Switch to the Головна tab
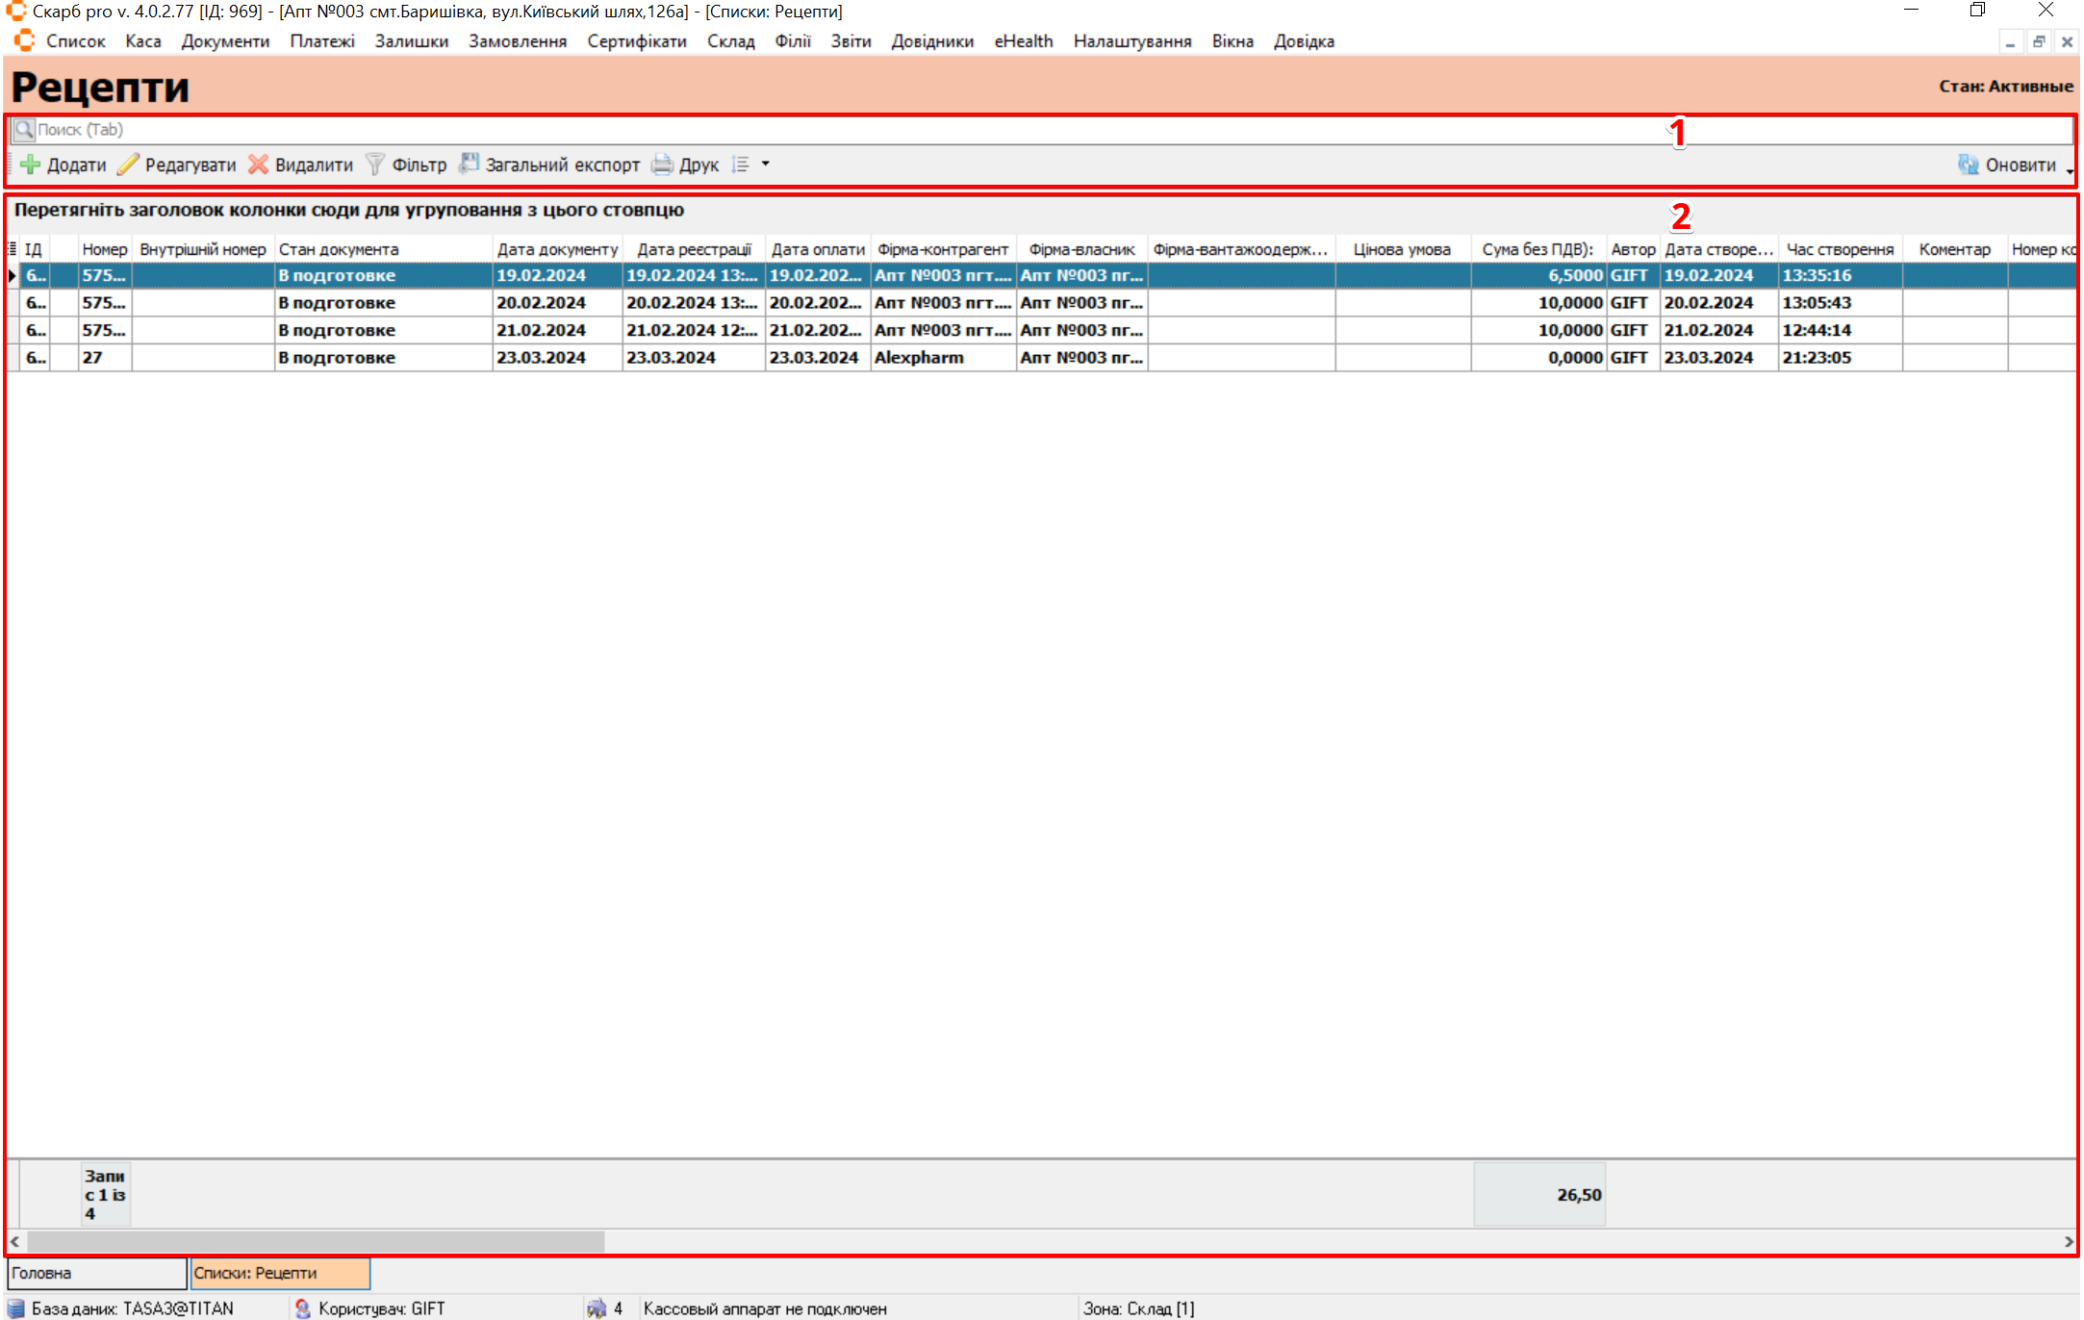 click(x=96, y=1273)
